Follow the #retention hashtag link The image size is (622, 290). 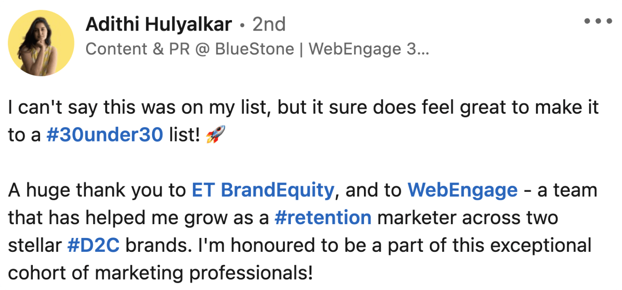(322, 218)
